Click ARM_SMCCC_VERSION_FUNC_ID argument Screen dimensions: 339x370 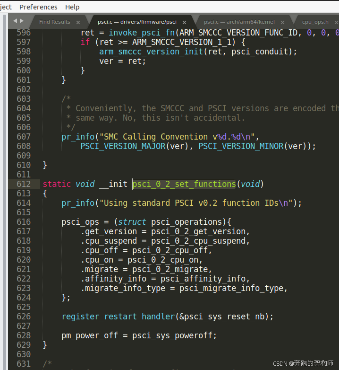pyautogui.click(x=238, y=33)
